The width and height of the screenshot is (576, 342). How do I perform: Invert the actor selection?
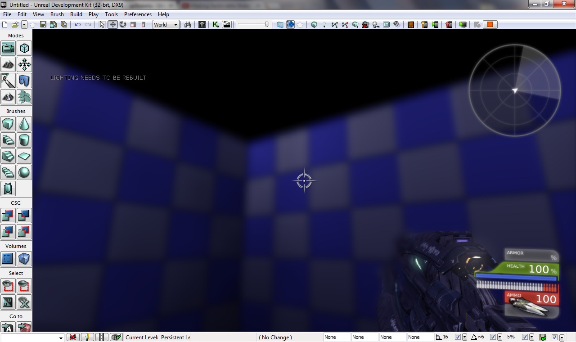tap(8, 302)
